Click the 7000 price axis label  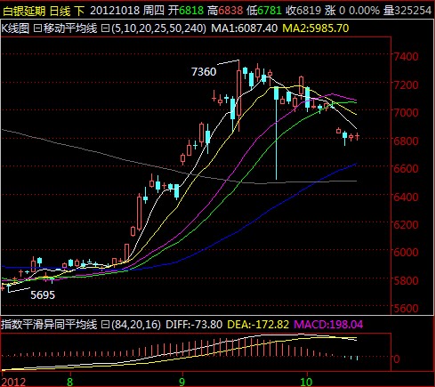click(x=406, y=112)
